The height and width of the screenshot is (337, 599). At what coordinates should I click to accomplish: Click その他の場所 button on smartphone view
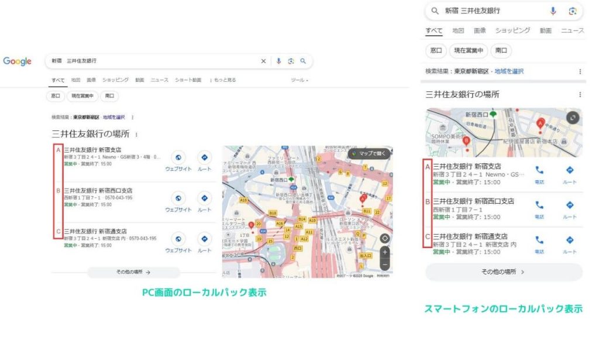tap(504, 272)
